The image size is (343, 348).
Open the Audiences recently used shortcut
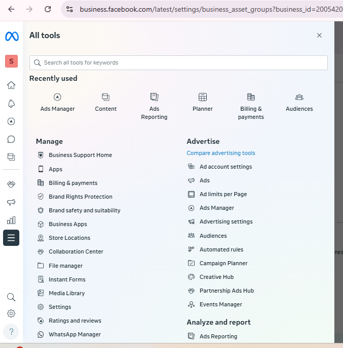(299, 103)
